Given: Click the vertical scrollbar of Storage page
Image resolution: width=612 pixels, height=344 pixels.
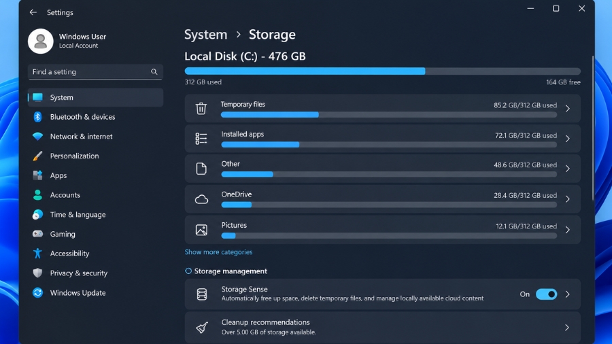Looking at the screenshot, I should click(593, 128).
